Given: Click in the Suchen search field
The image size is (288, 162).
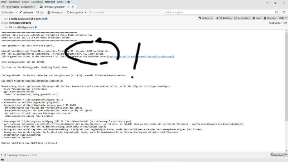Looking at the screenshot, I should point(219,12).
